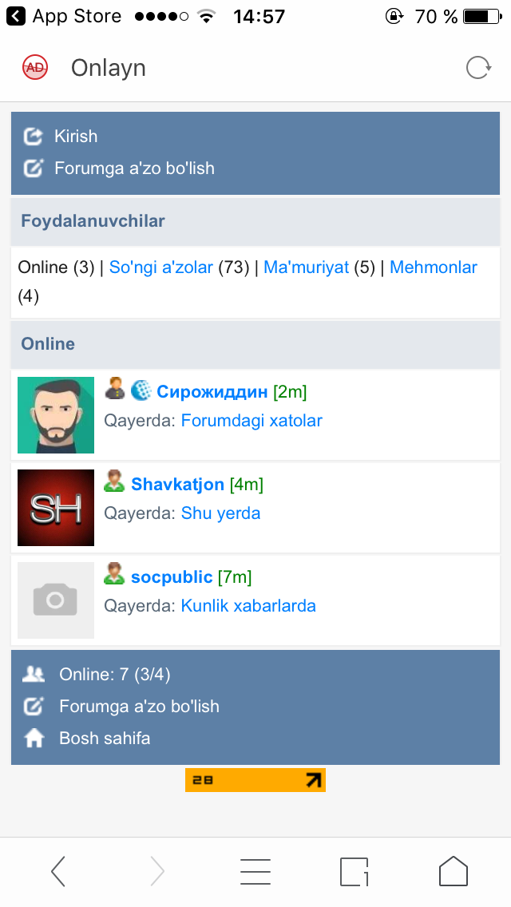Click the Kirish login icon

click(33, 137)
